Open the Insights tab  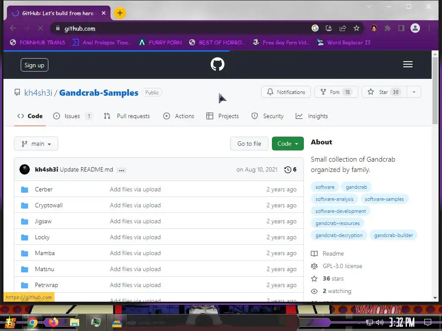[x=312, y=116]
